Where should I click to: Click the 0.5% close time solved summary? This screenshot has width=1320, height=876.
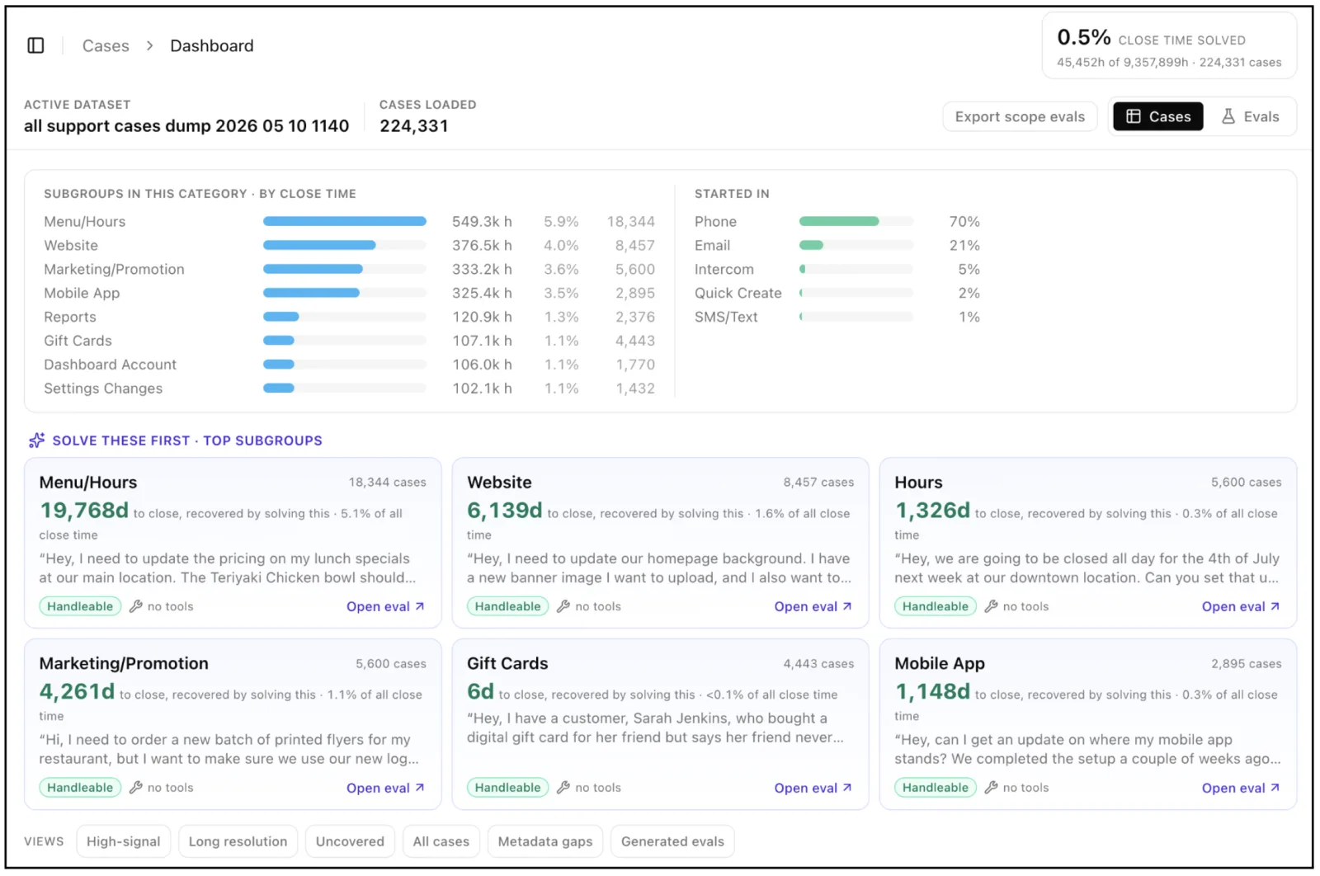1169,47
